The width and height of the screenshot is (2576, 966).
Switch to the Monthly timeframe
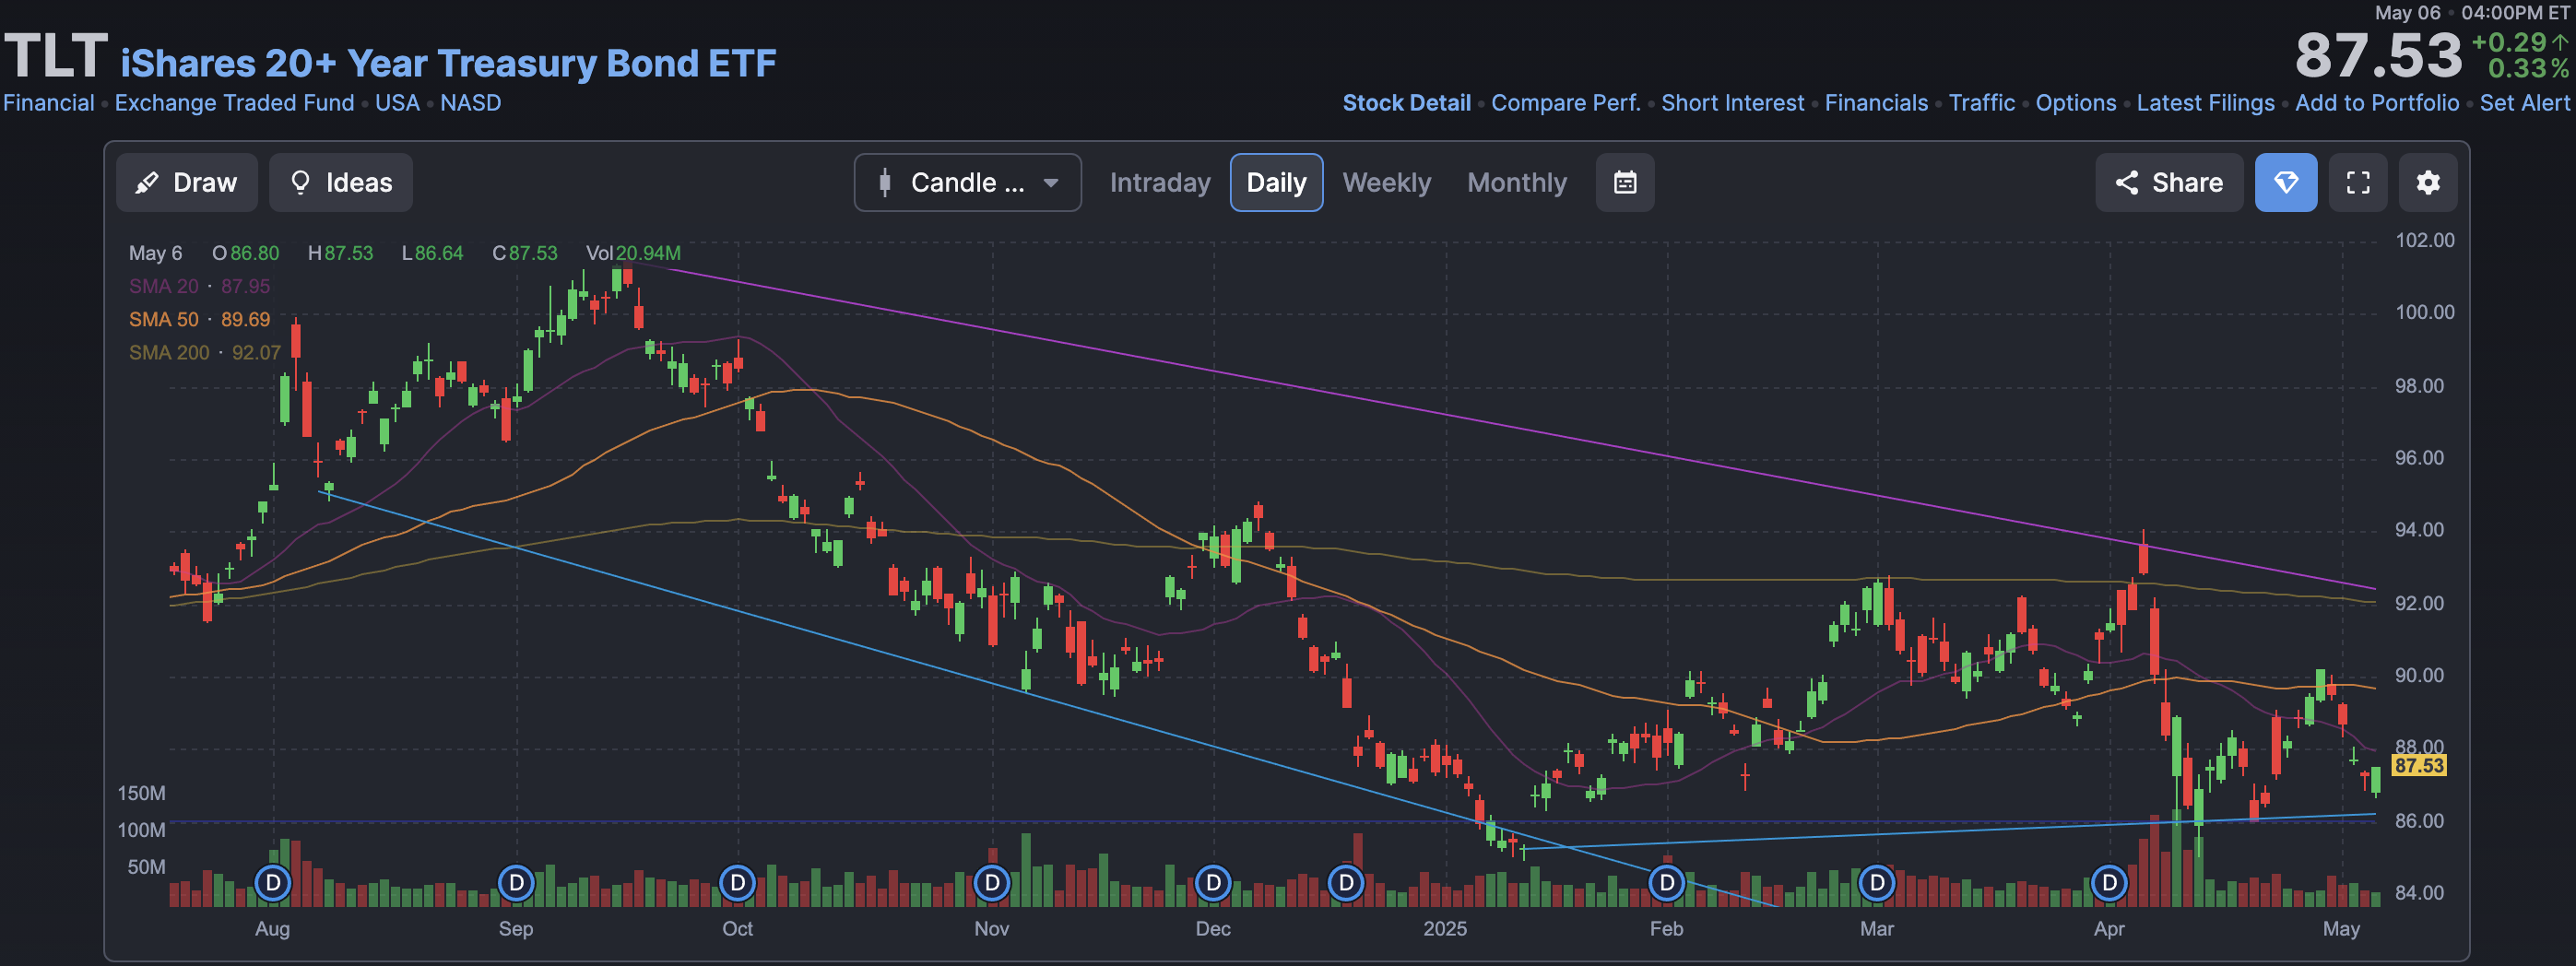tap(1517, 183)
